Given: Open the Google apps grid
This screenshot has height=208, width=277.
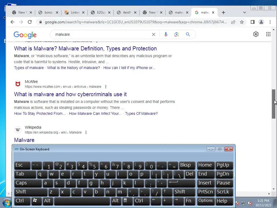Looking at the screenshot, I should [x=268, y=34].
